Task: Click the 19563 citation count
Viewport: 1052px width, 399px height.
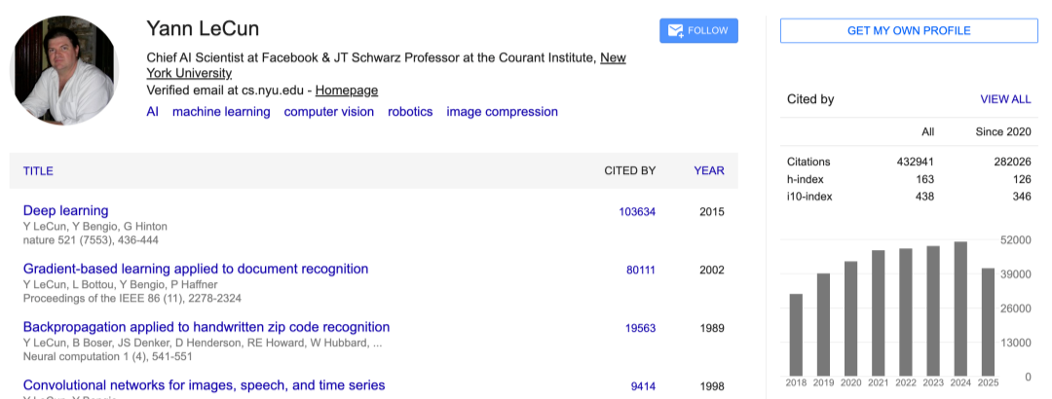Action: (x=641, y=329)
